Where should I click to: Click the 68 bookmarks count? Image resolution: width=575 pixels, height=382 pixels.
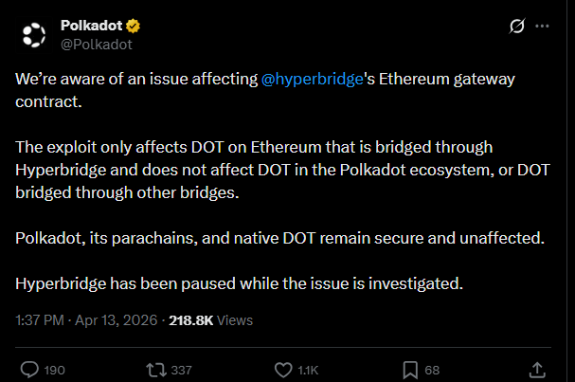point(432,370)
